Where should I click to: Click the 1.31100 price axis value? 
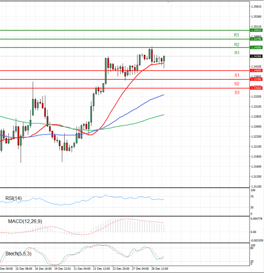tap(257, 186)
